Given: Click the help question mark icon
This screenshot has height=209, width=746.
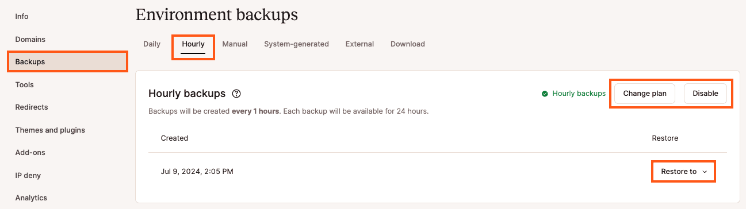Looking at the screenshot, I should click(x=236, y=94).
